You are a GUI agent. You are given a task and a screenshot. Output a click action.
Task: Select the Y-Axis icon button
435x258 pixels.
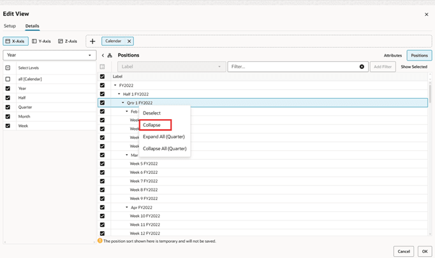(x=41, y=41)
